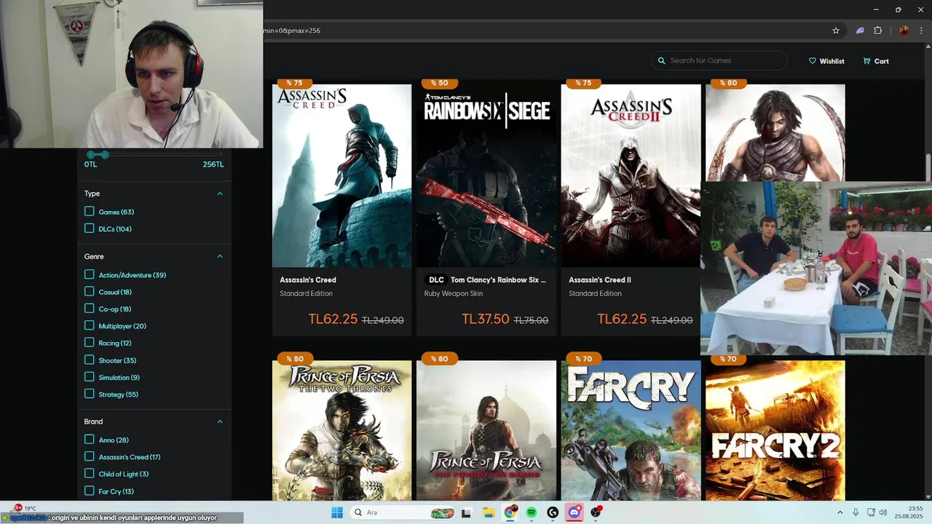This screenshot has height=524, width=932.
Task: Open Prince of Persia Forgotten Sands cover
Action: click(x=486, y=430)
